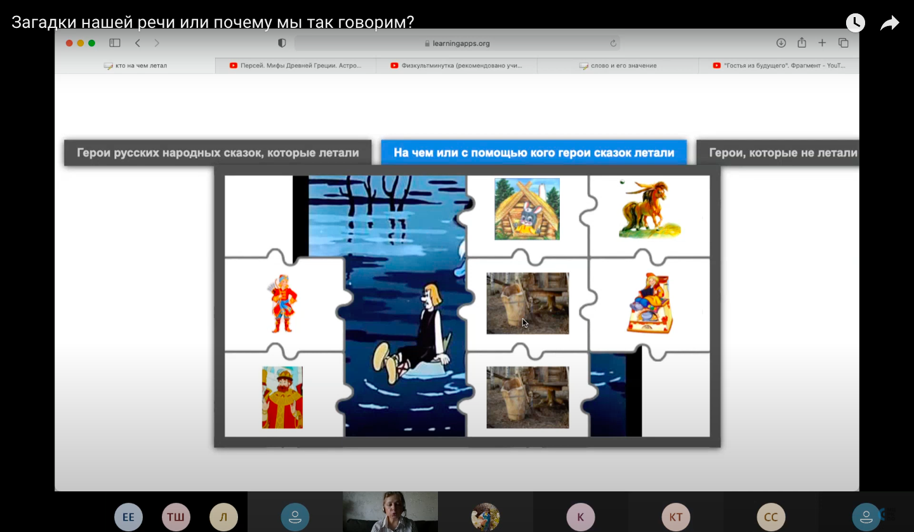Select category "Герои русских народных сказок, которые летали"

coord(218,153)
